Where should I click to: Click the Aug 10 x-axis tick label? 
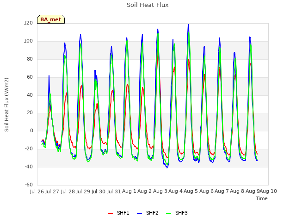tap(268, 191)
